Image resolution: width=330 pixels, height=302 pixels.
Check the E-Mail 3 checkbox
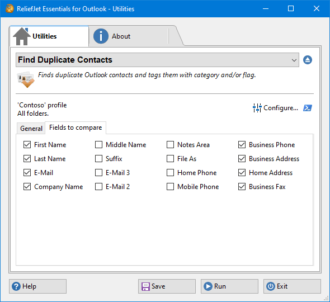tap(98, 173)
